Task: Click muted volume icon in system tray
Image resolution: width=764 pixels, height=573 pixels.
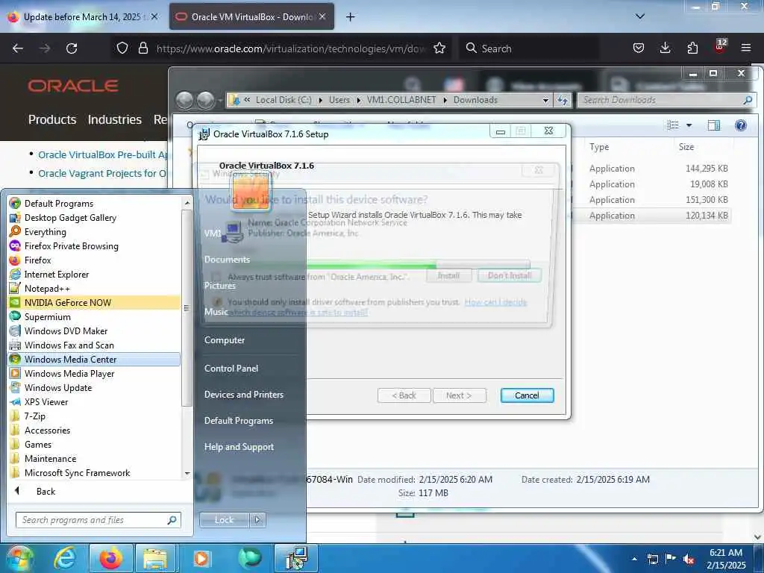Action: coord(689,559)
